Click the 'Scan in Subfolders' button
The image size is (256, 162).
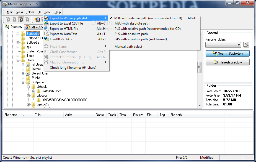227,54
